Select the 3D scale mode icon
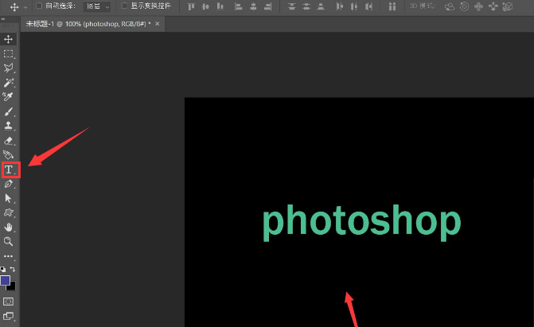This screenshot has width=534, height=327. click(x=508, y=6)
